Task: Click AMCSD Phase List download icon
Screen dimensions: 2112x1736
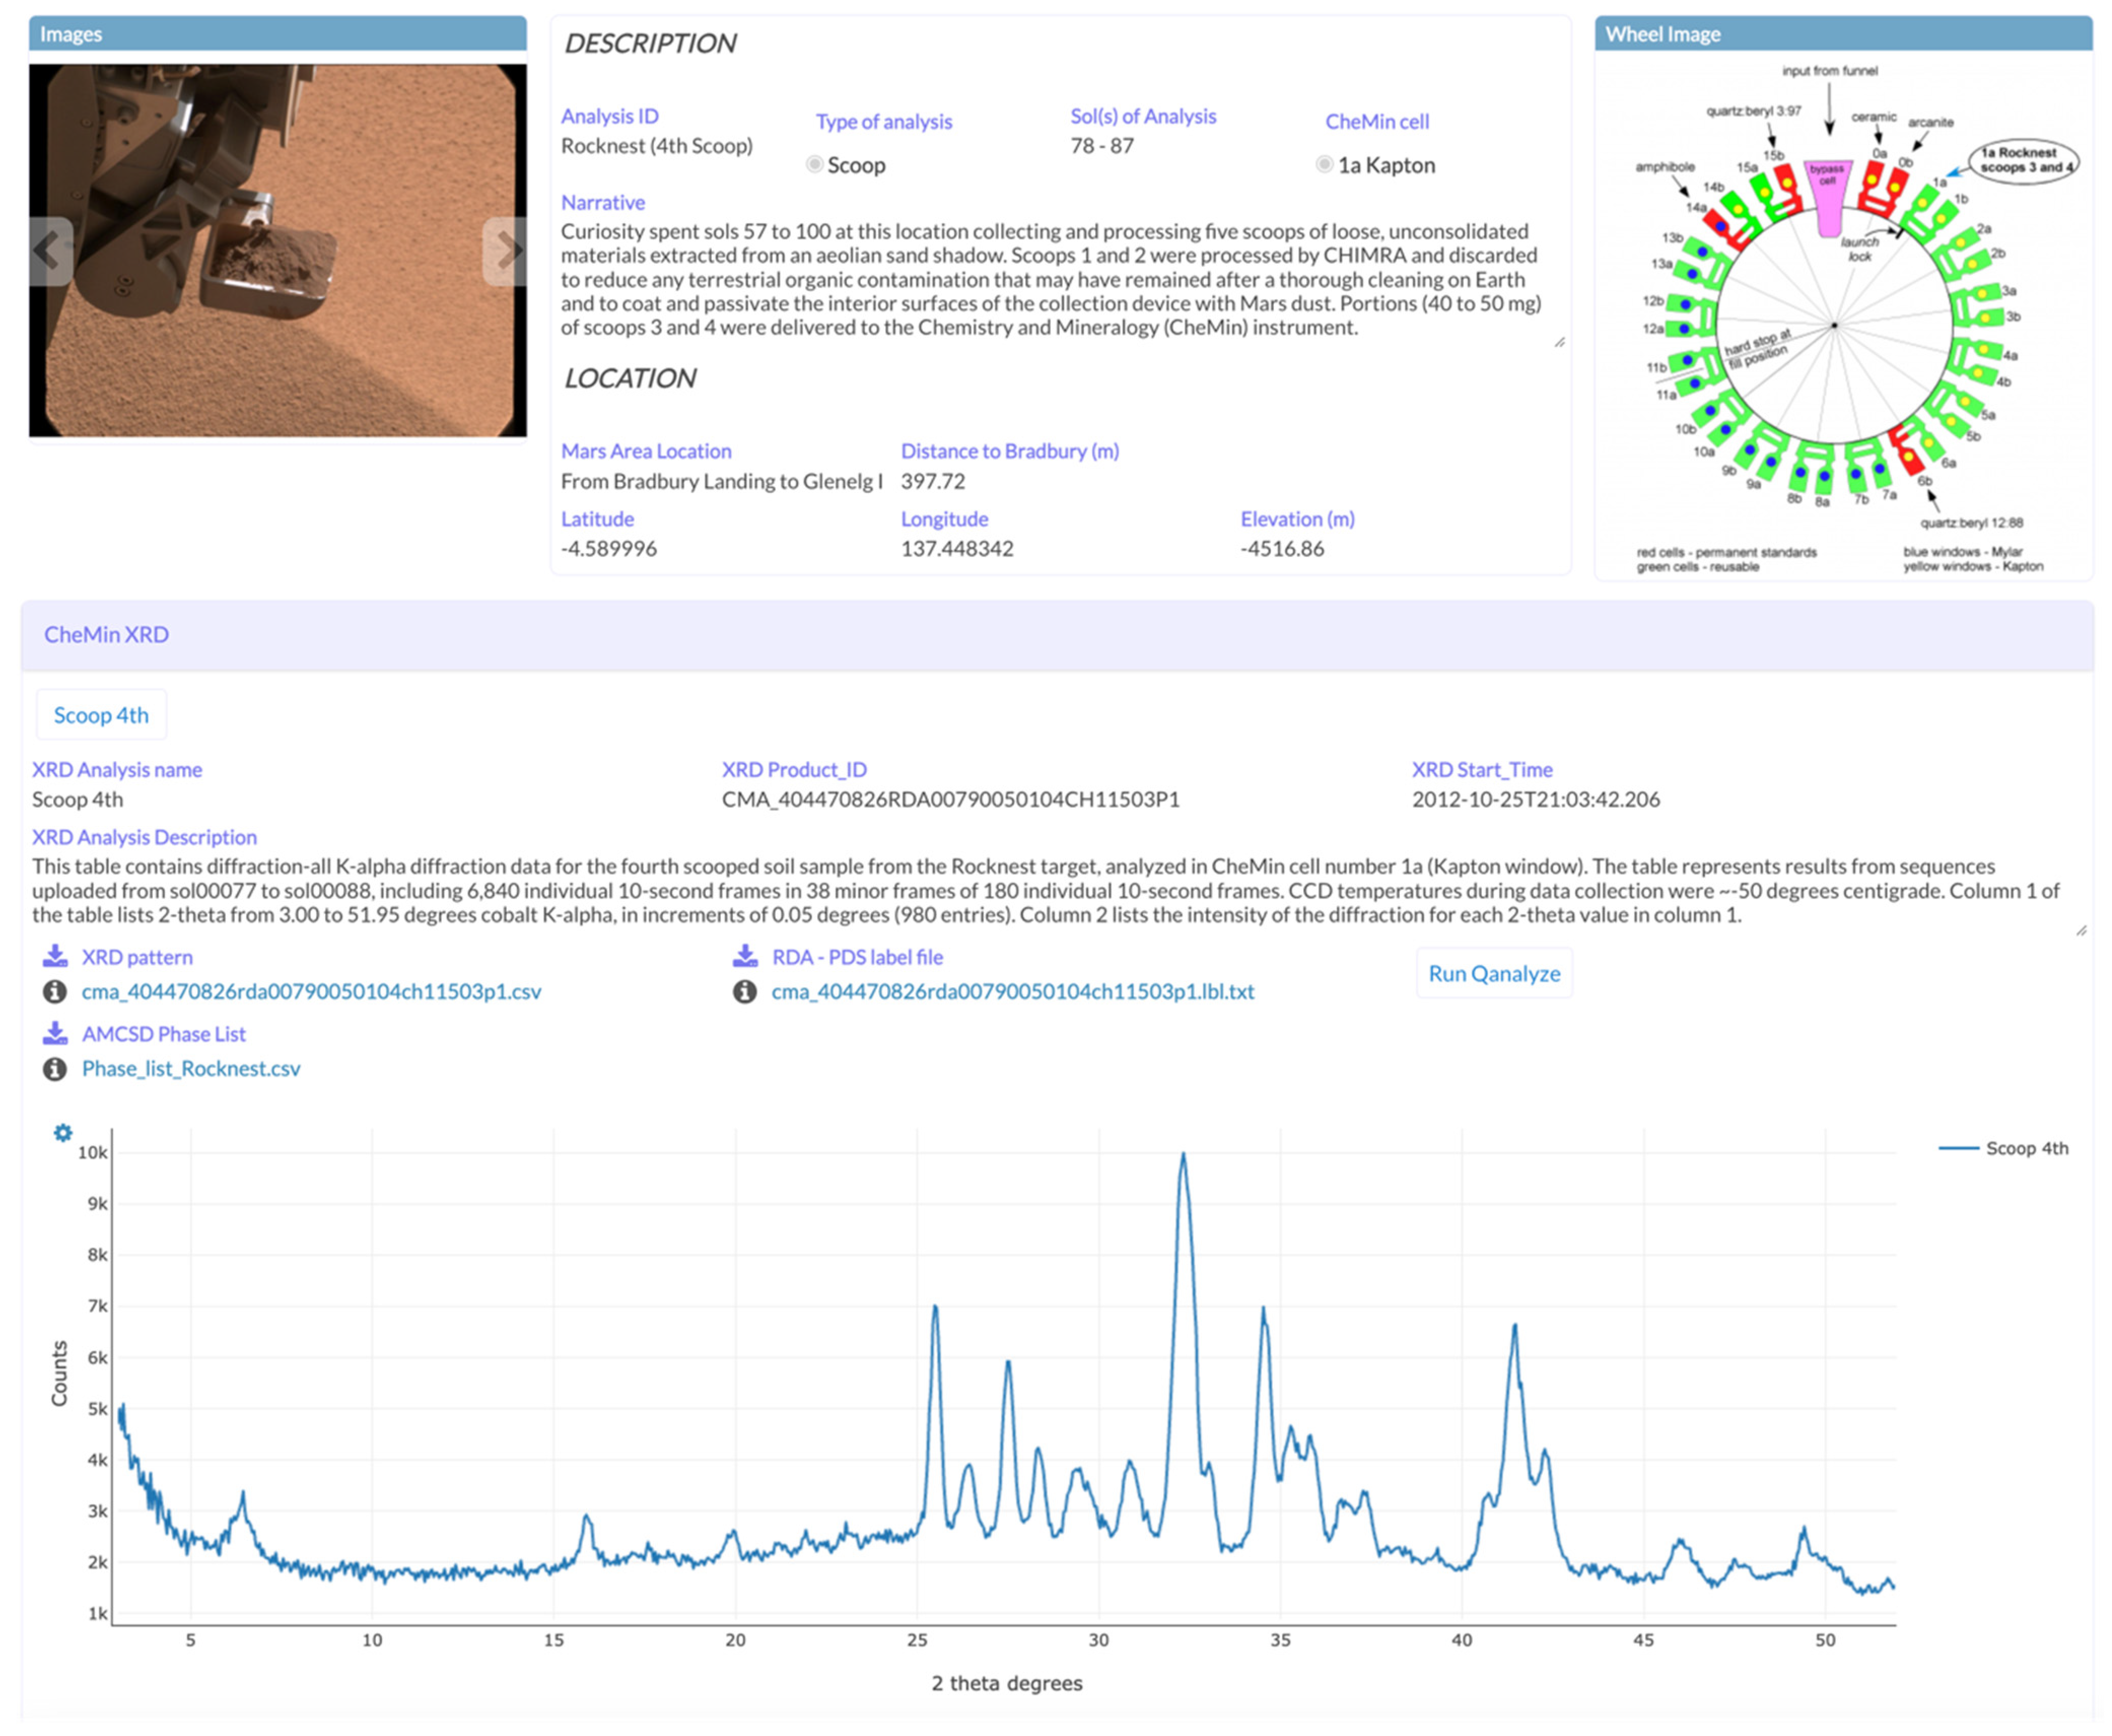Action: point(55,1033)
